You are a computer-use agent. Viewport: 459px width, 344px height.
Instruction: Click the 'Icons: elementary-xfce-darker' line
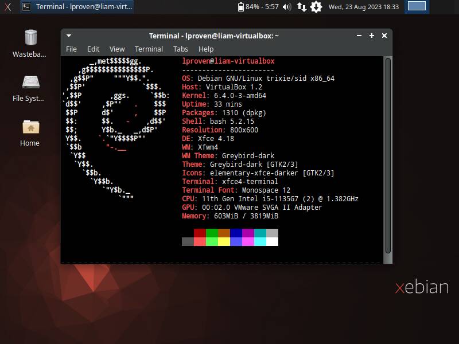pyautogui.click(x=258, y=173)
